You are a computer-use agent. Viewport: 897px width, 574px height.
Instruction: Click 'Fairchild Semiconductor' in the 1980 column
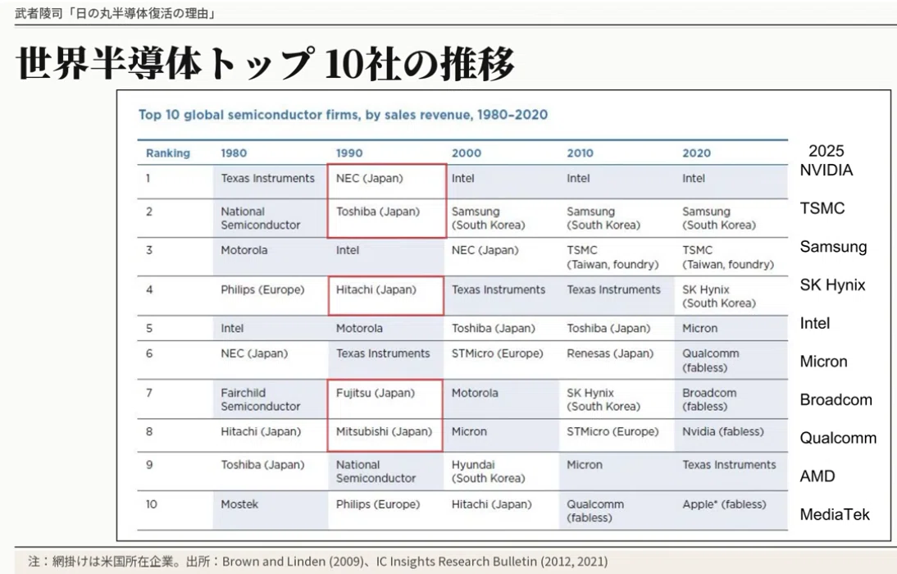coord(260,399)
